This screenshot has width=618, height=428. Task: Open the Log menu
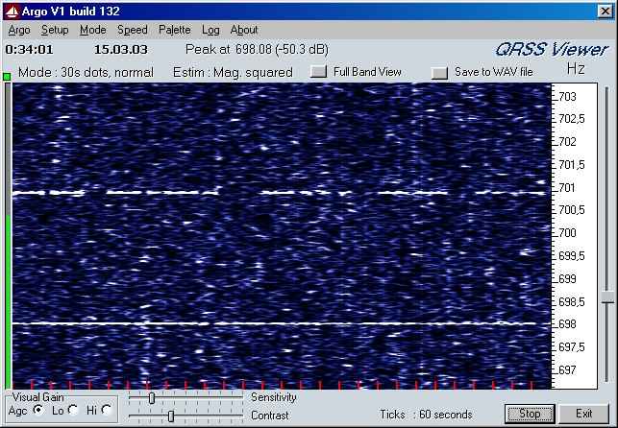coord(210,30)
